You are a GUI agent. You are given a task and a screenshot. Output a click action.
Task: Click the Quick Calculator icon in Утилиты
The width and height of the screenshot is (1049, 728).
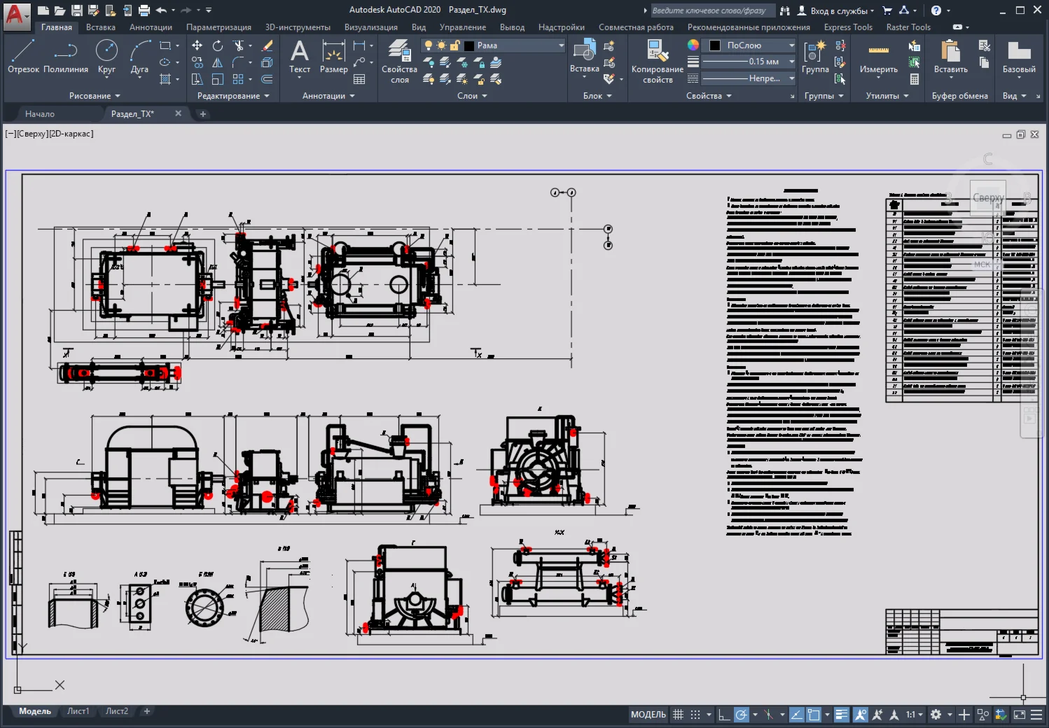point(914,79)
